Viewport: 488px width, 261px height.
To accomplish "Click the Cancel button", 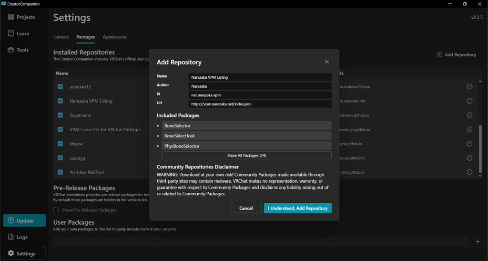I will coord(246,208).
